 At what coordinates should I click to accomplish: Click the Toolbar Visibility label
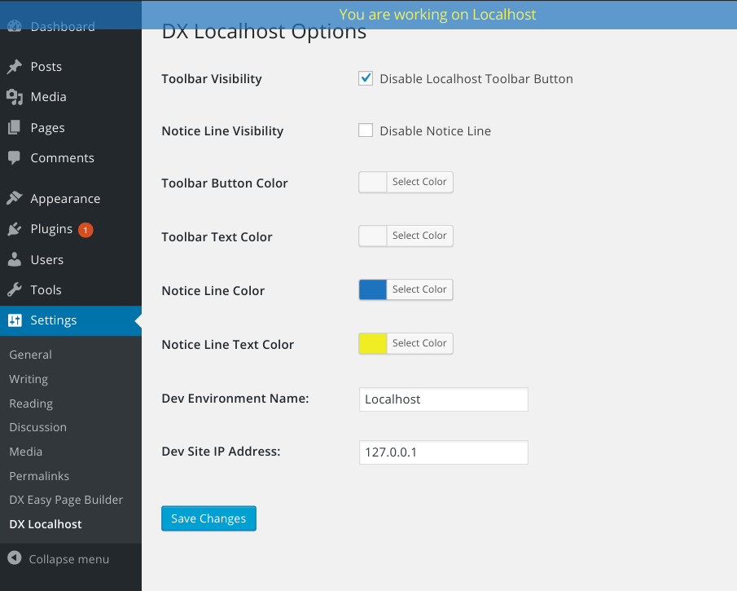pos(212,79)
